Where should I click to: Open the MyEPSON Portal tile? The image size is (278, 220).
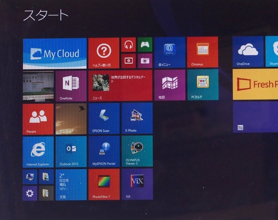click(x=104, y=151)
